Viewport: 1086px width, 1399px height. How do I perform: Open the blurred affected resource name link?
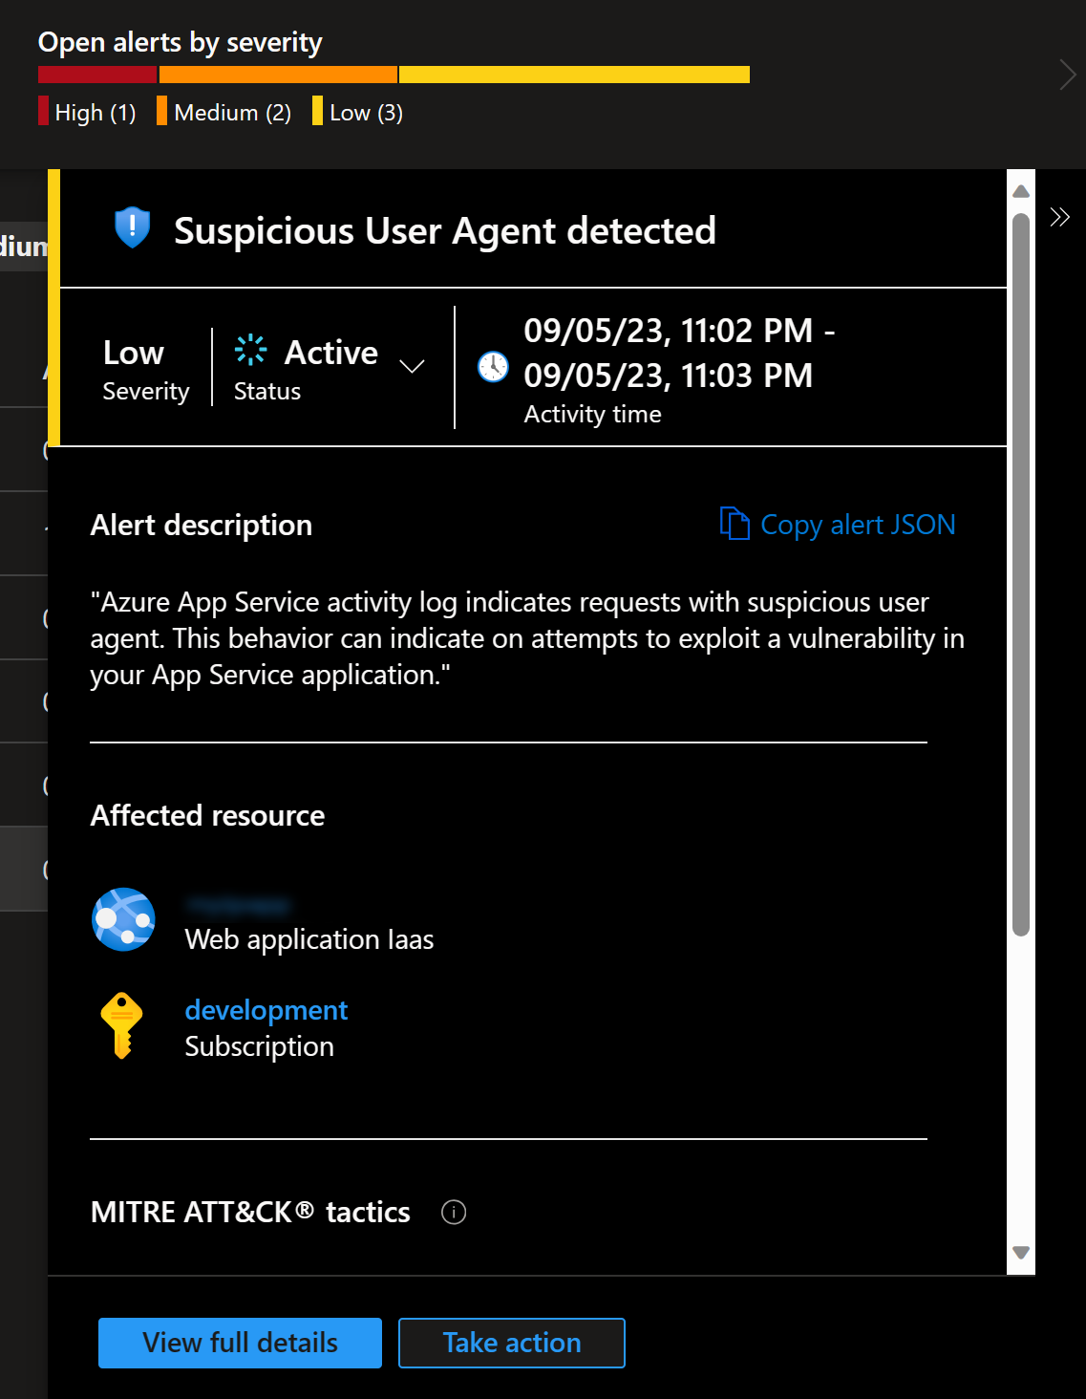(x=238, y=904)
